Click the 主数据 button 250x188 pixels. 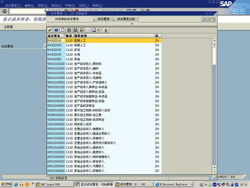(8, 27)
